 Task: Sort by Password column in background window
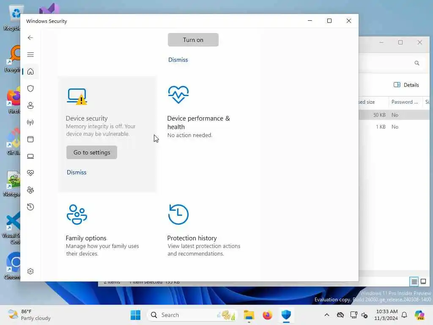405,102
